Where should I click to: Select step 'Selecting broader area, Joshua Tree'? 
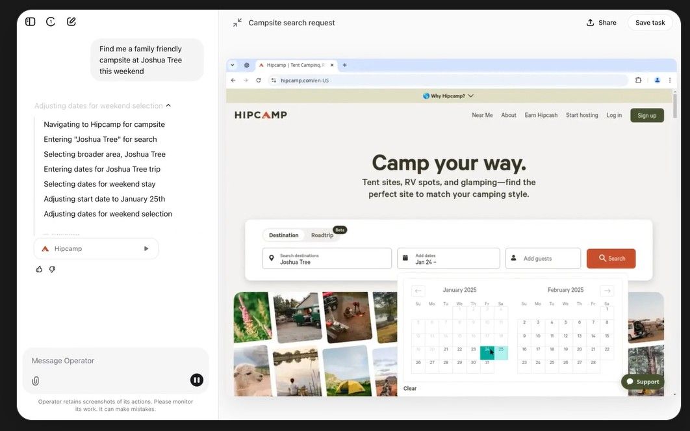point(105,155)
